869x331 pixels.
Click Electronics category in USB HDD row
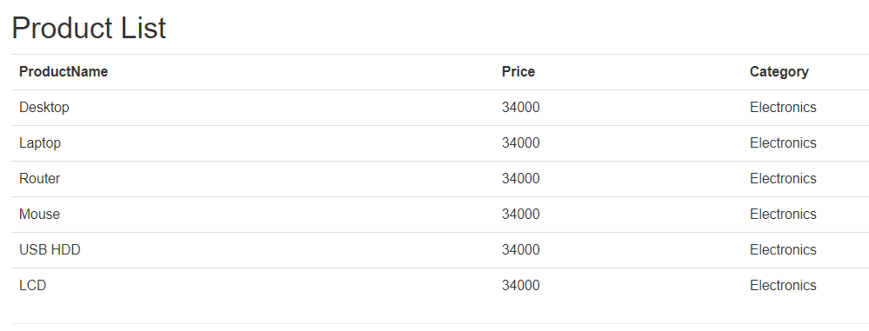pyautogui.click(x=783, y=249)
